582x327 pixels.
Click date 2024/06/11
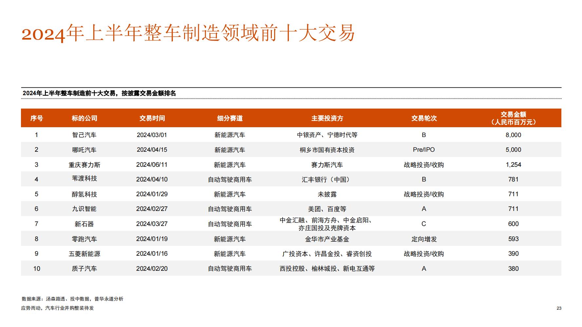coord(152,165)
